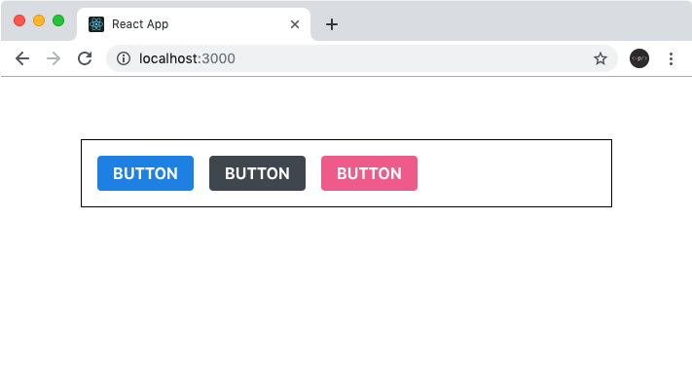This screenshot has width=692, height=366.
Task: Click the forward navigation arrow
Action: pyautogui.click(x=54, y=58)
